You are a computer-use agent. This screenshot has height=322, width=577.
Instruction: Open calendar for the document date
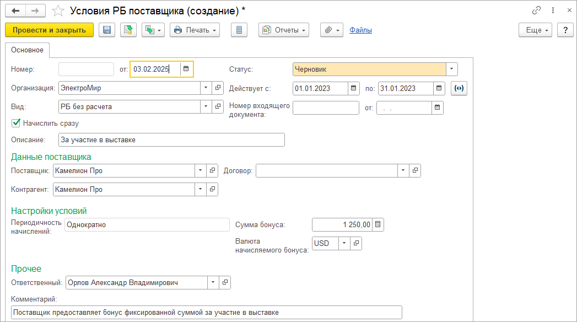click(x=186, y=69)
